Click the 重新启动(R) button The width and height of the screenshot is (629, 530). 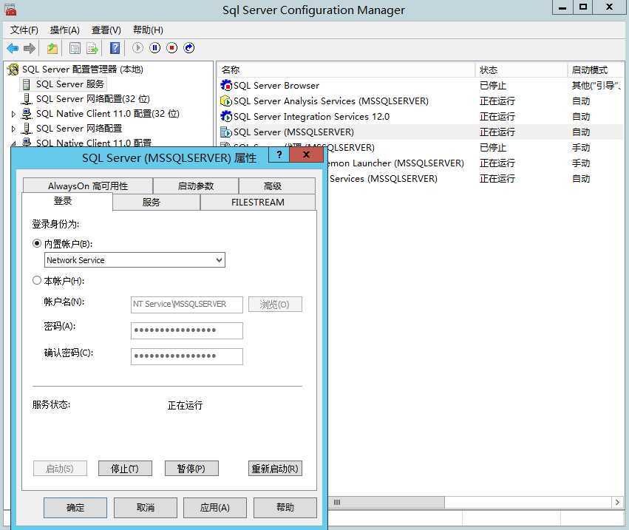point(275,468)
